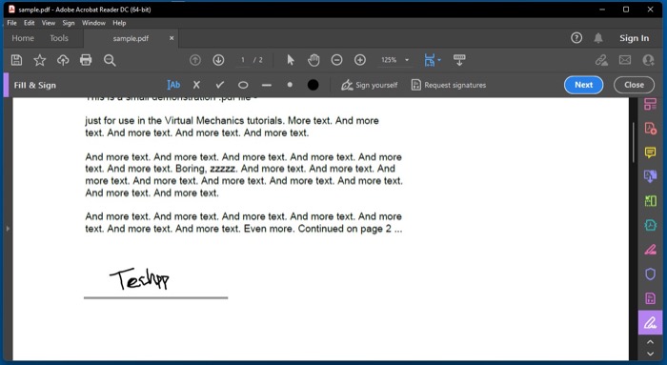
Task: Maximize the Acrobat Reader window
Action: pos(626,10)
